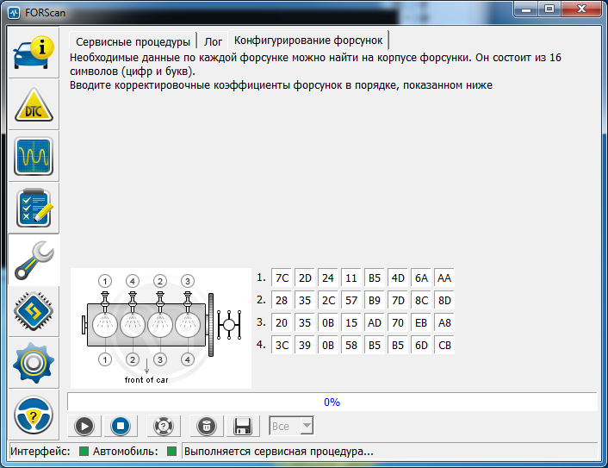Switch to 'Сервисные процедуры' tab
This screenshot has height=468, width=608.
click(133, 41)
